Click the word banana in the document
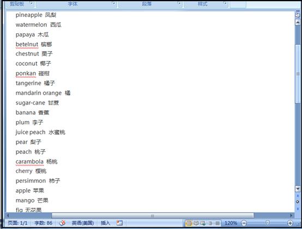This screenshot has height=229, width=302. [x=26, y=113]
